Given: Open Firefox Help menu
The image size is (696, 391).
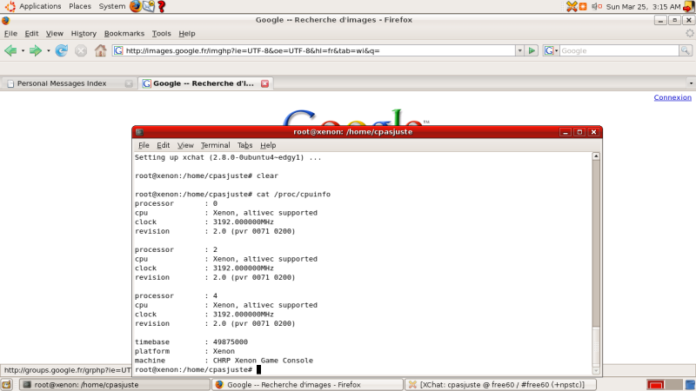Looking at the screenshot, I should pyautogui.click(x=187, y=33).
